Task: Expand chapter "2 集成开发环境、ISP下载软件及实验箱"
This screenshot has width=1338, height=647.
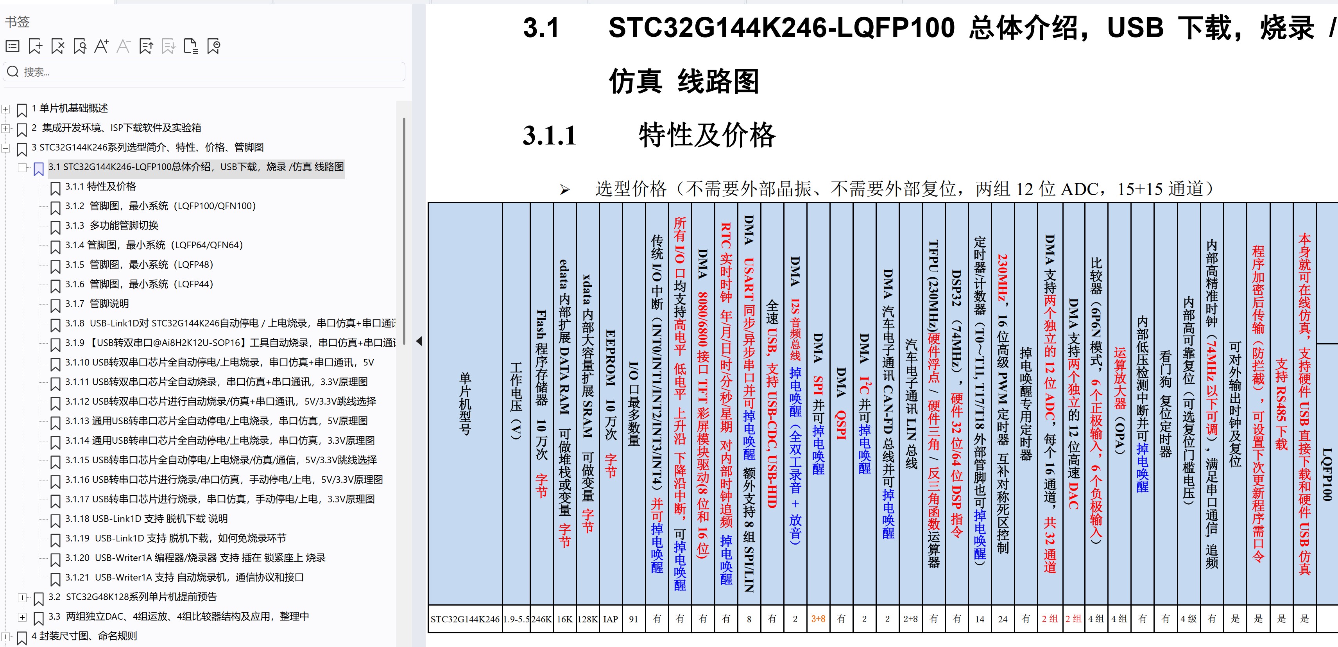Action: (x=5, y=128)
